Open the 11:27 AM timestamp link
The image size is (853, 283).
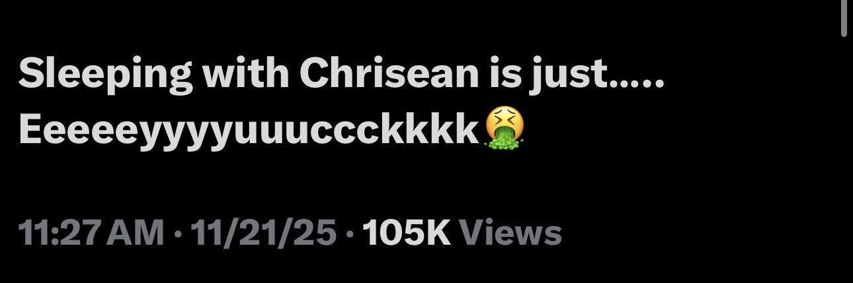[91, 233]
